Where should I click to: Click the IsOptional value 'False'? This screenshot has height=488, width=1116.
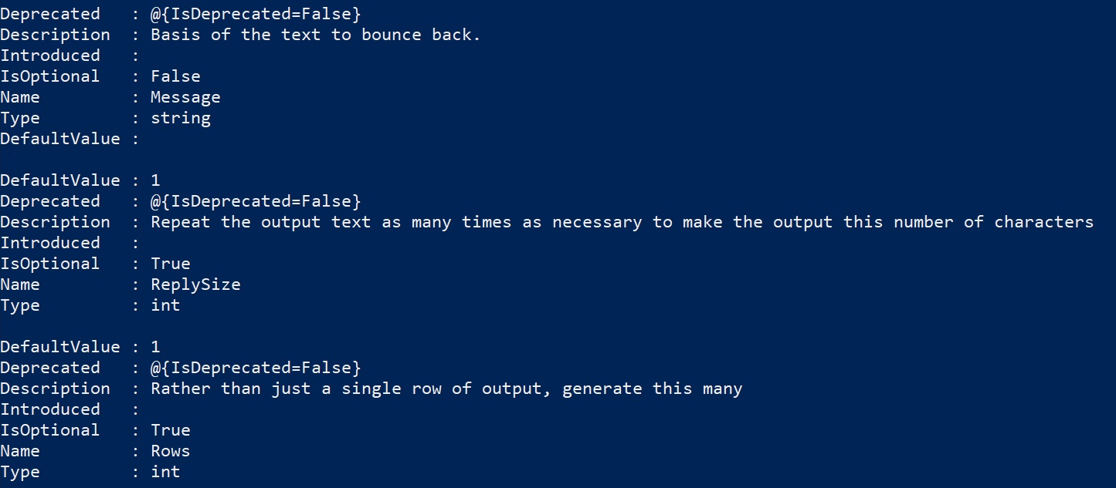(x=175, y=76)
